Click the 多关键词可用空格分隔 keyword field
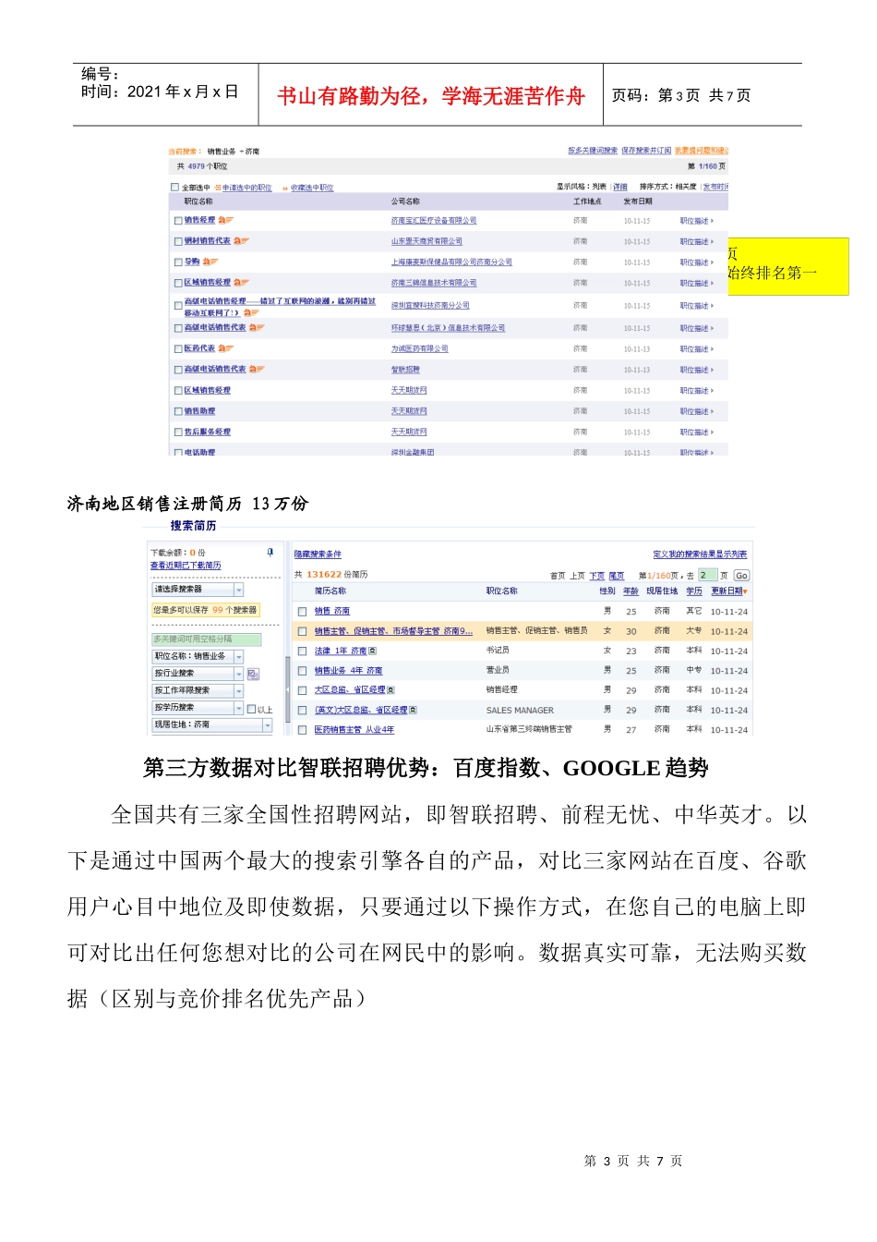The width and height of the screenshot is (877, 1242). [207, 639]
